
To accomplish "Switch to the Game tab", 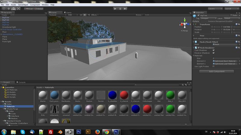I will pyautogui.click(x=68, y=13).
